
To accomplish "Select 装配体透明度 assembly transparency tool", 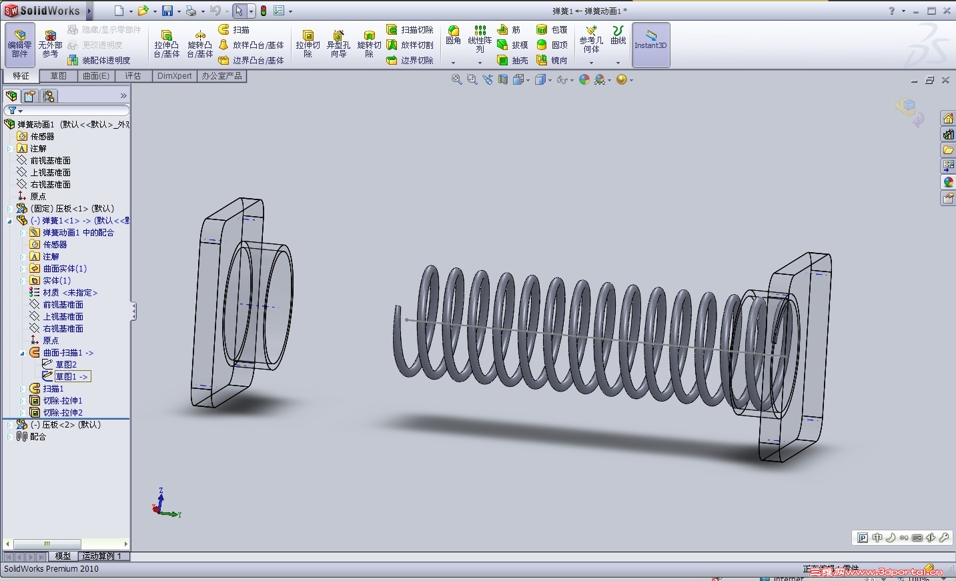I will (99, 60).
